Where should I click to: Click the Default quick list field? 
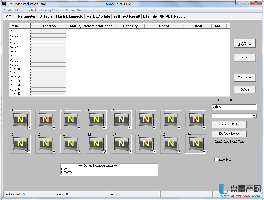234,107
